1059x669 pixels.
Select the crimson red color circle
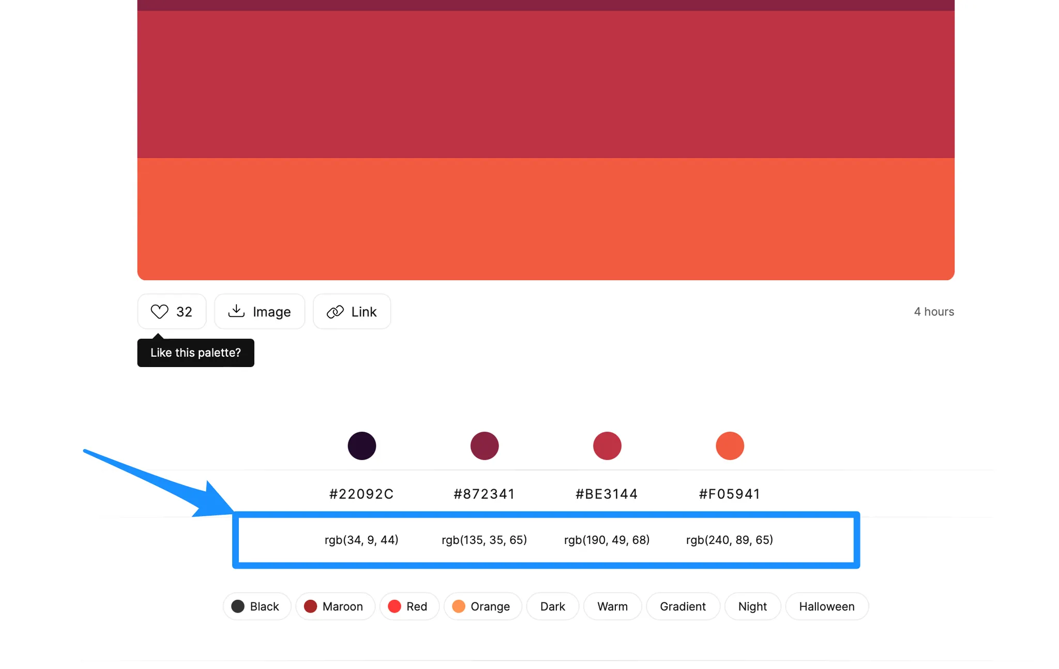pyautogui.click(x=607, y=446)
